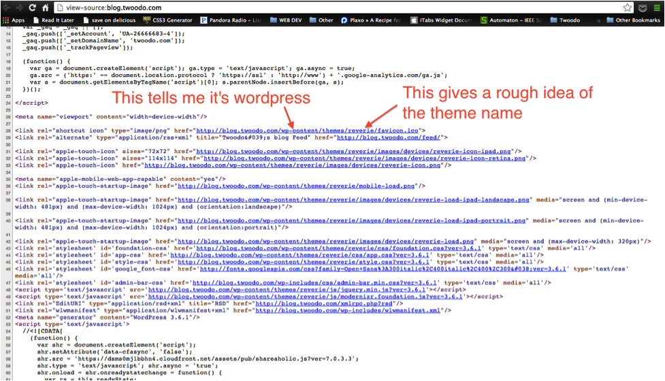665x381 pixels.
Task: Open the reverie-icon-ipad.png link
Action: [353, 151]
